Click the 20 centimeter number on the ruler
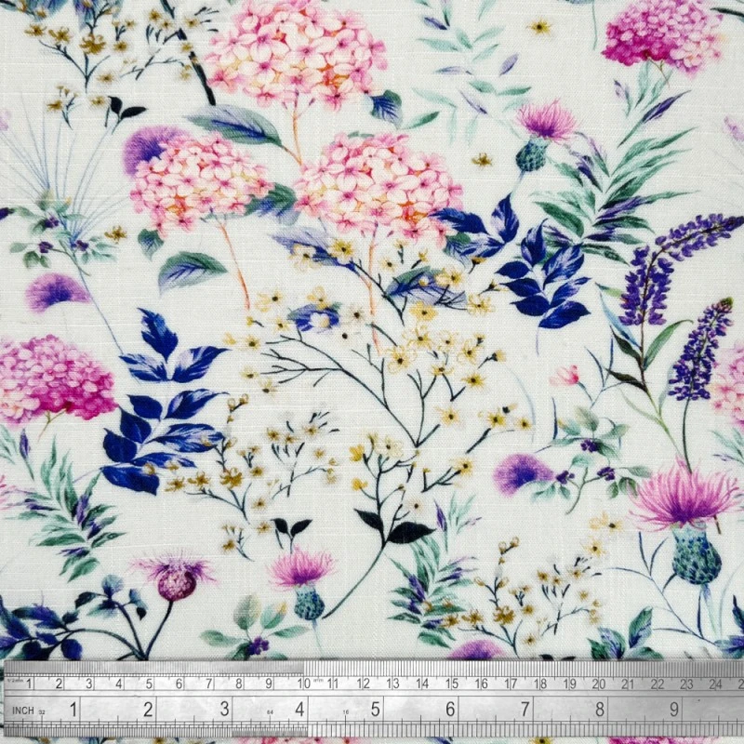Screen dimensions: 744x744 pos(599,684)
